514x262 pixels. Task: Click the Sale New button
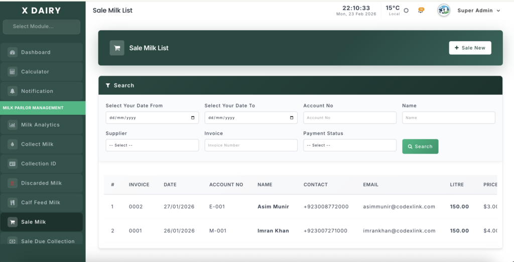[x=470, y=48]
